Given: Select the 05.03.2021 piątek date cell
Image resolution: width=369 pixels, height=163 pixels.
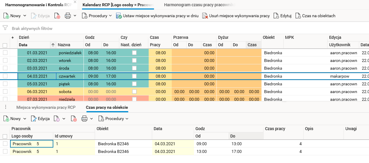Looking at the screenshot, I should point(37,84).
